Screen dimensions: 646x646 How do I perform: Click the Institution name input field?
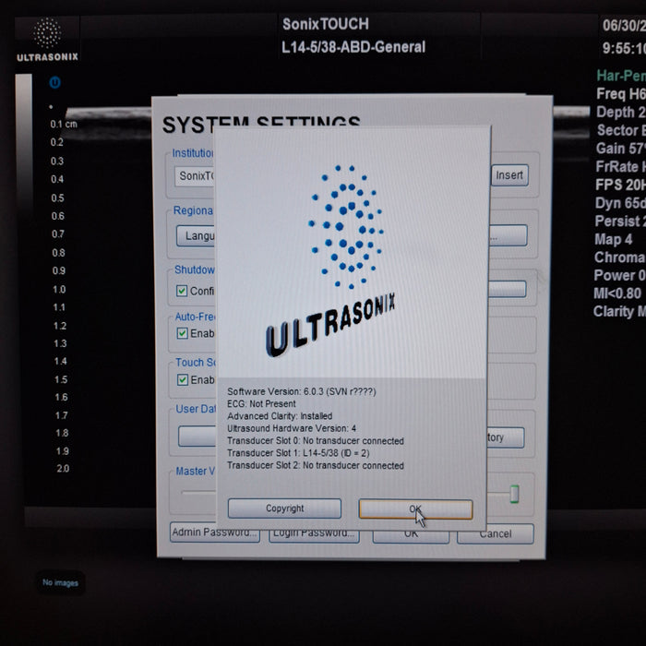coord(195,176)
